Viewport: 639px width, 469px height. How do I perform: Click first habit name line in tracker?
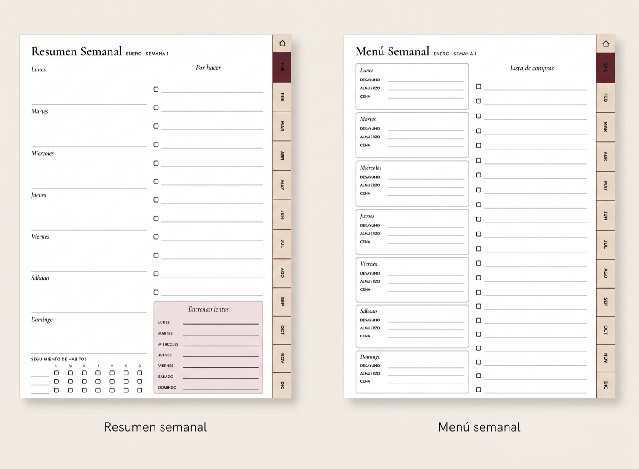click(x=40, y=376)
